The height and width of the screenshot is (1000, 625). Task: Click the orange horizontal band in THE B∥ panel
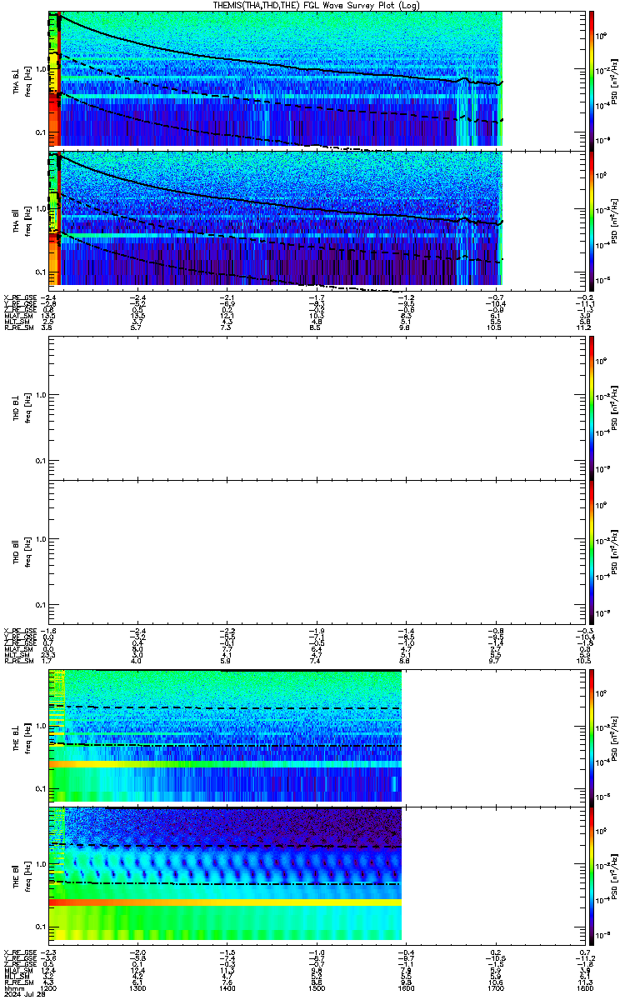[225, 902]
